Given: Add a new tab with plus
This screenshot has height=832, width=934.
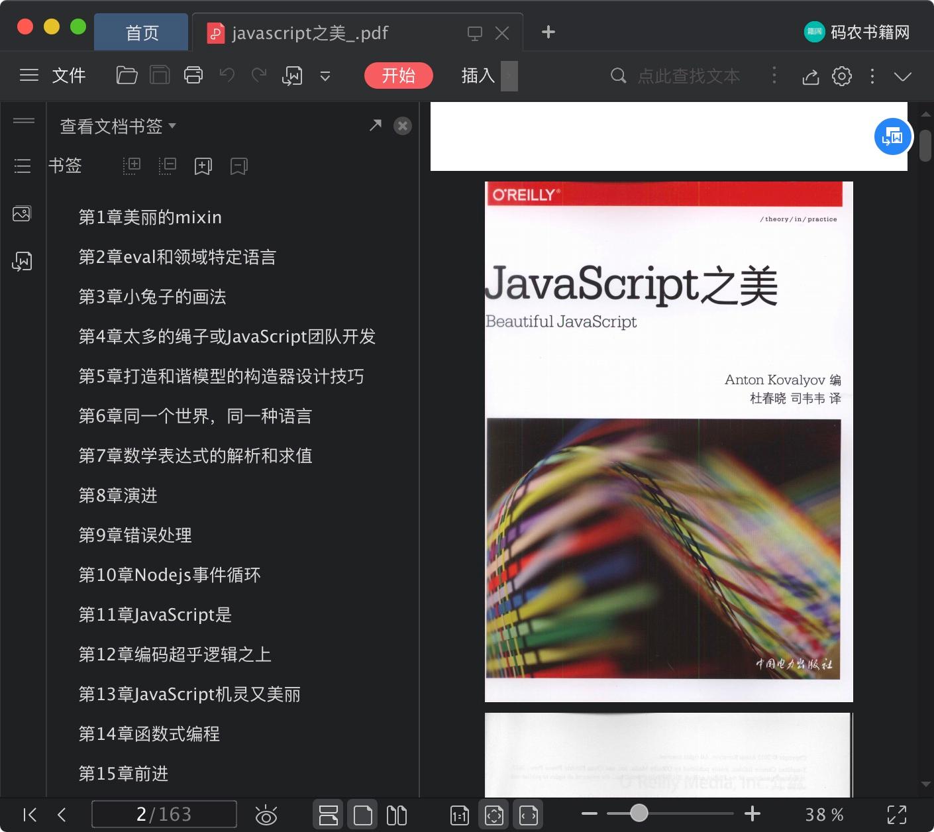Looking at the screenshot, I should click(x=548, y=32).
